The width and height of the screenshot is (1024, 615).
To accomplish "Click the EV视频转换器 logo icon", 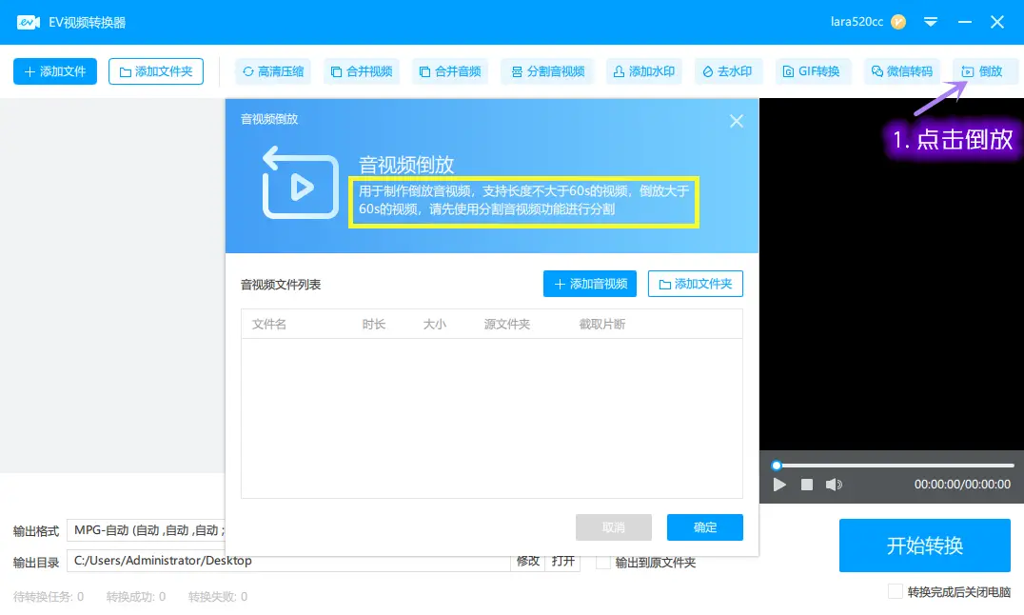I will click(29, 22).
